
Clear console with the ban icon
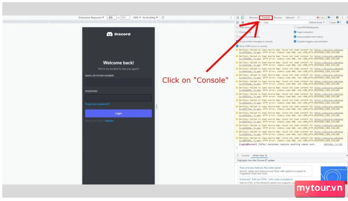pos(243,22)
